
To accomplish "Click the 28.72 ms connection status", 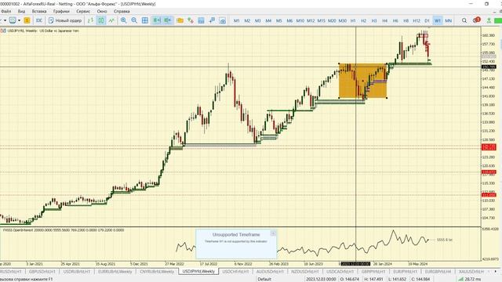I will pyautogui.click(x=470, y=279).
